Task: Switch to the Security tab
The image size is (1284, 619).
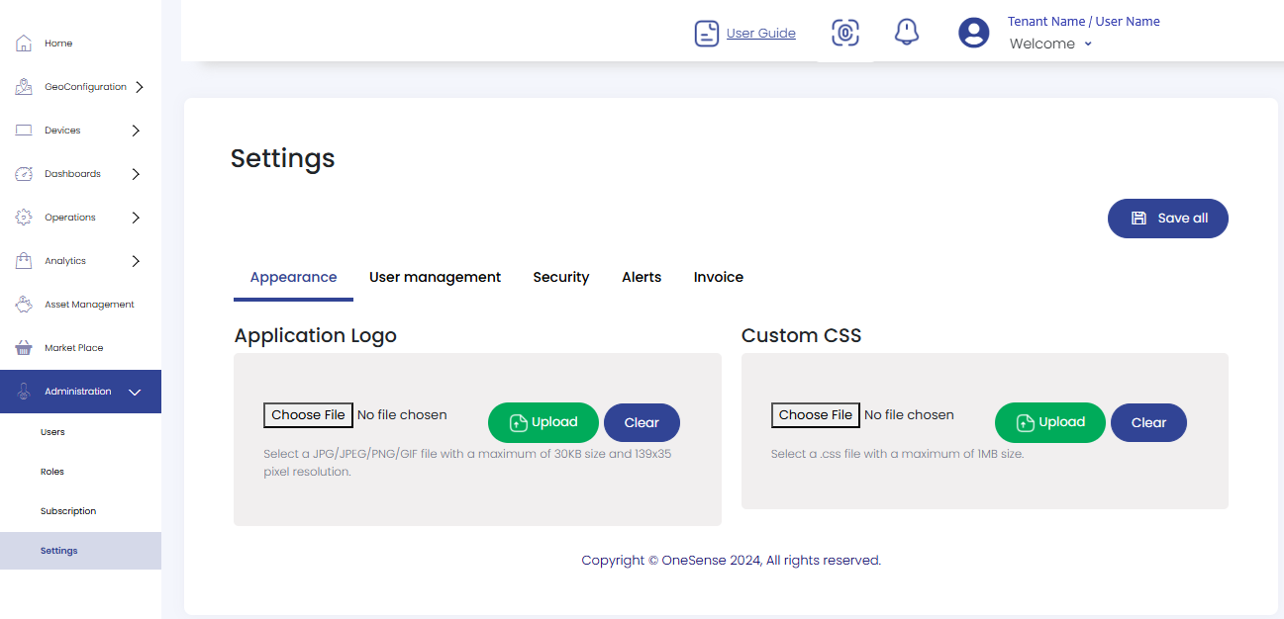Action: 560,277
